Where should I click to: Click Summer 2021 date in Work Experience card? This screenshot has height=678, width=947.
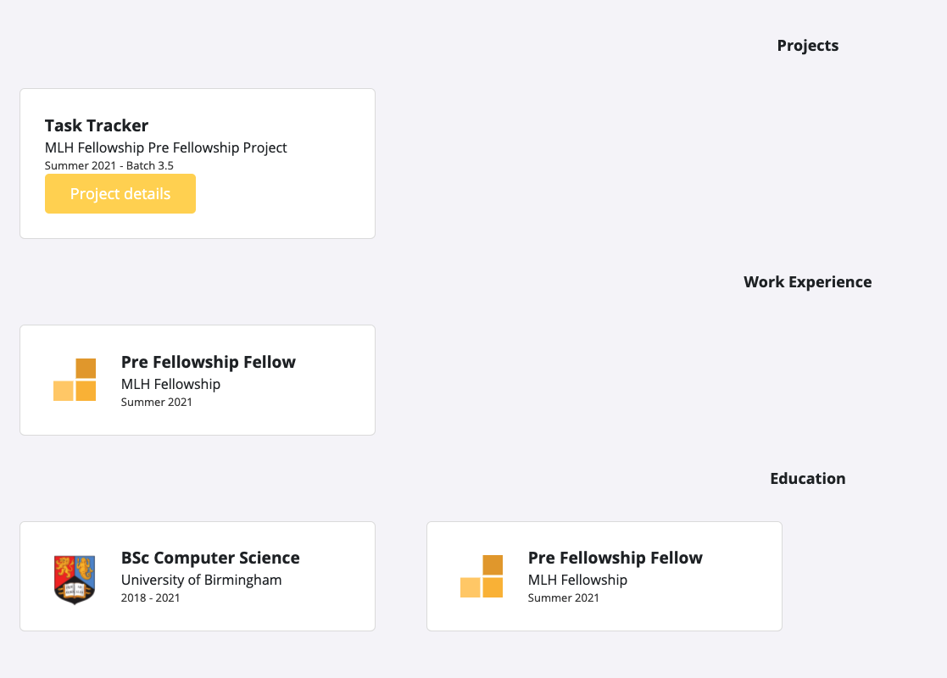pos(157,402)
